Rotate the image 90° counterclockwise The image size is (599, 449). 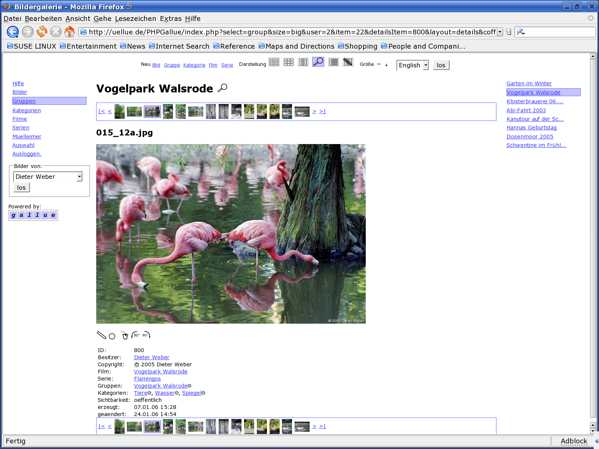(136, 335)
